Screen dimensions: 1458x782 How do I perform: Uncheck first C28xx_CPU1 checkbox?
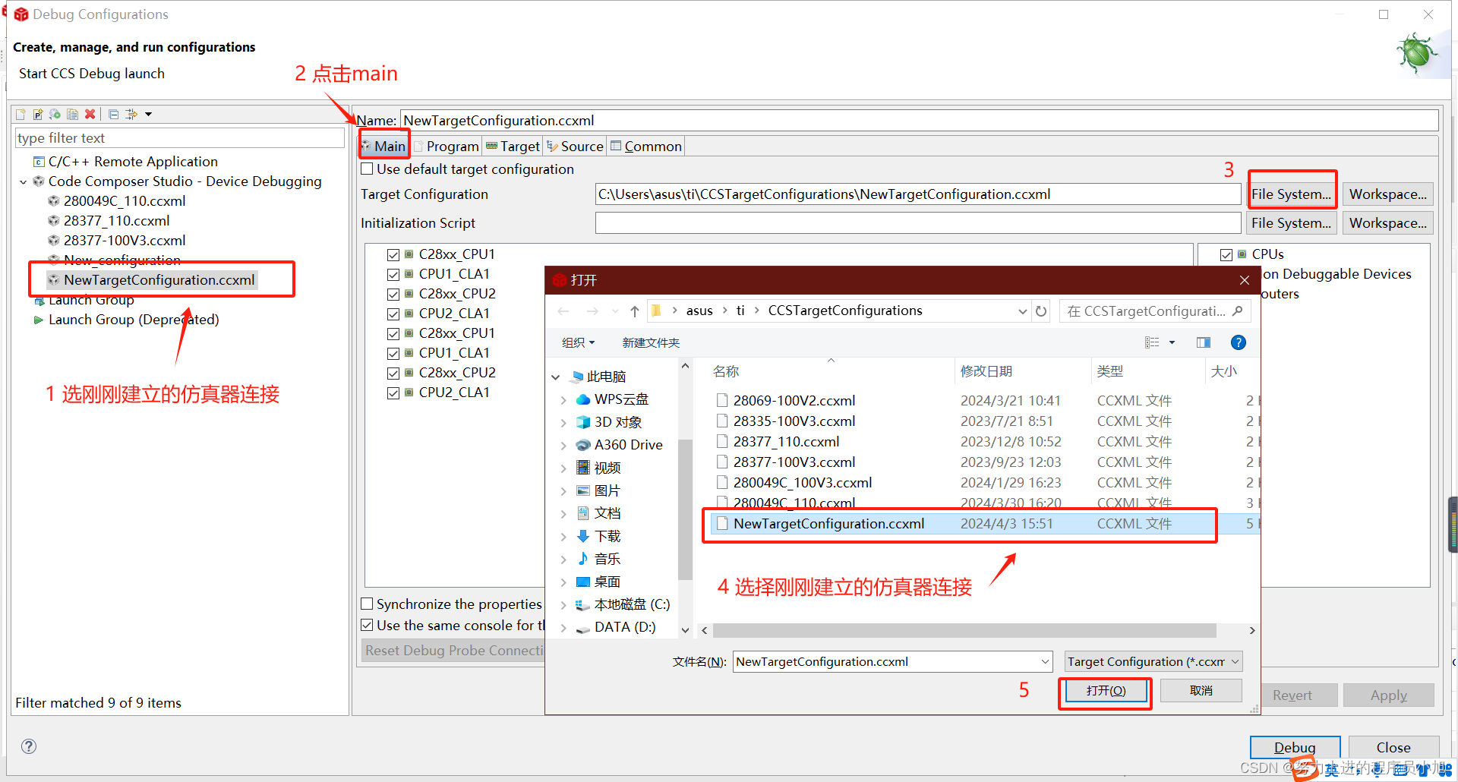click(393, 254)
